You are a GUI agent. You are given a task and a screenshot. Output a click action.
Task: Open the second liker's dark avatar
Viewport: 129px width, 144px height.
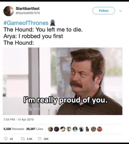pyautogui.click(x=57, y=129)
